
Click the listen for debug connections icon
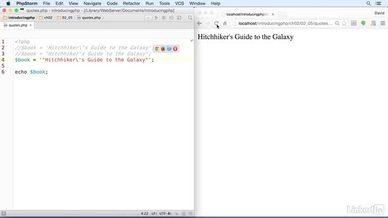pyautogui.click(x=172, y=18)
